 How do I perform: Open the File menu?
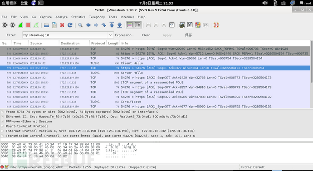5,17
